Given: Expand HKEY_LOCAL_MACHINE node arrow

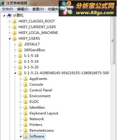Looking at the screenshot, I should coord(10,33).
